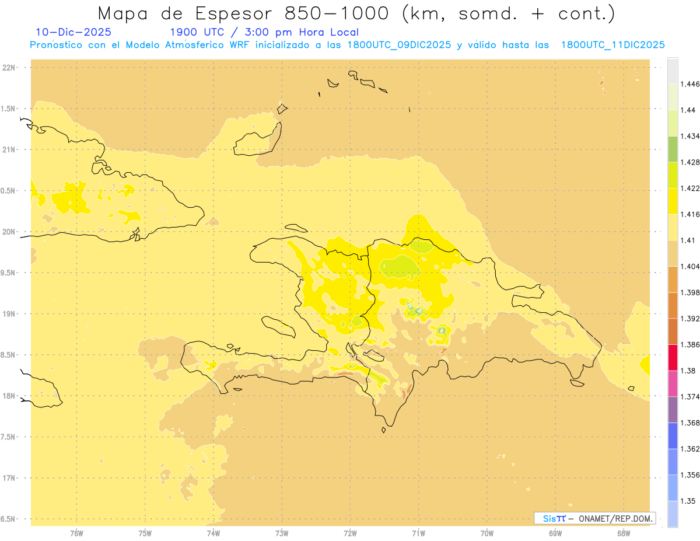Click the 74W longitude axis label
The image size is (700, 541).
213,533
